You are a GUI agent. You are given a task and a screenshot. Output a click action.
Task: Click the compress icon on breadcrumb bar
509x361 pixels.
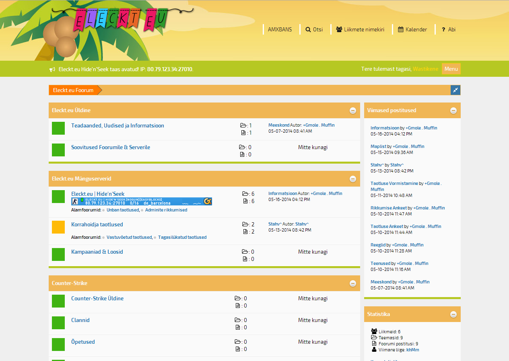click(x=455, y=90)
